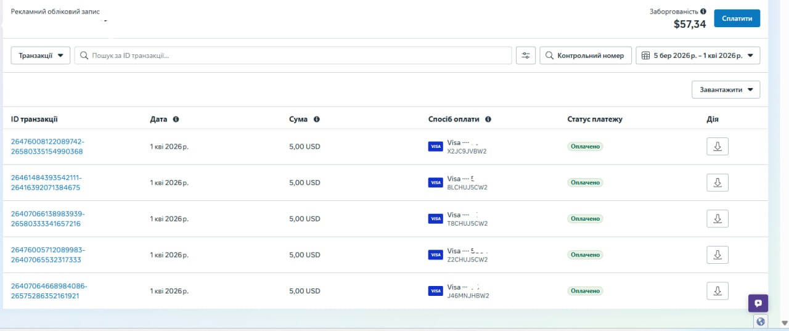Open the chat support icon
The image size is (789, 331).
tap(758, 303)
